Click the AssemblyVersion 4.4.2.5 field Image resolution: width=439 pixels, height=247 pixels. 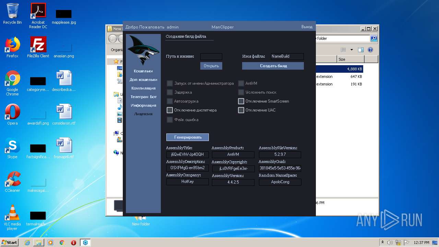(233, 183)
